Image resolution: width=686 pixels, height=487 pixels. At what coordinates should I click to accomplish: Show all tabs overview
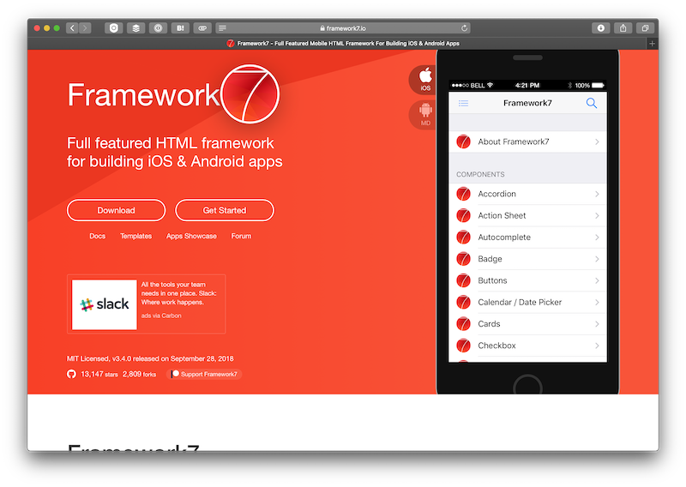[x=645, y=28]
